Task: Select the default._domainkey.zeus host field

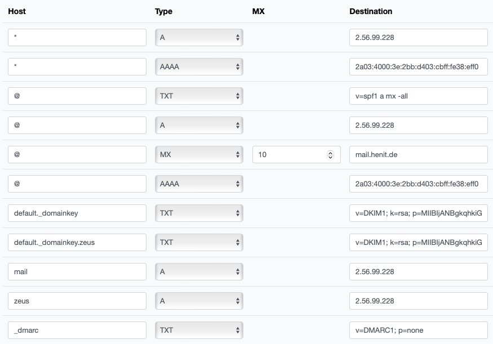Action: tap(77, 243)
